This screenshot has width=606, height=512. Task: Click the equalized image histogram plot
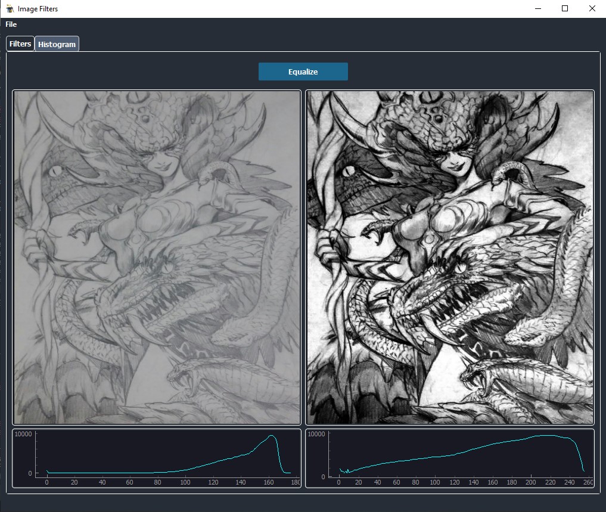tap(450, 458)
